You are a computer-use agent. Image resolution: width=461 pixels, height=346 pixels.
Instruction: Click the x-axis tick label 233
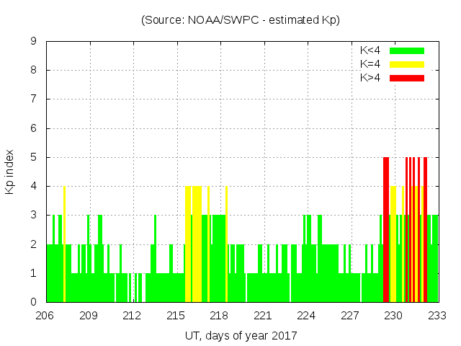(437, 316)
